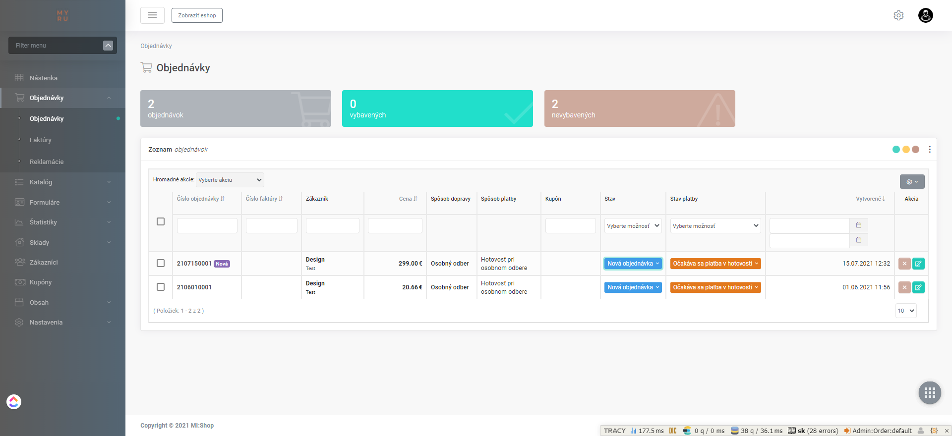This screenshot has width=952, height=436.
Task: Open Faktúry in the sidebar
Action: tap(41, 140)
